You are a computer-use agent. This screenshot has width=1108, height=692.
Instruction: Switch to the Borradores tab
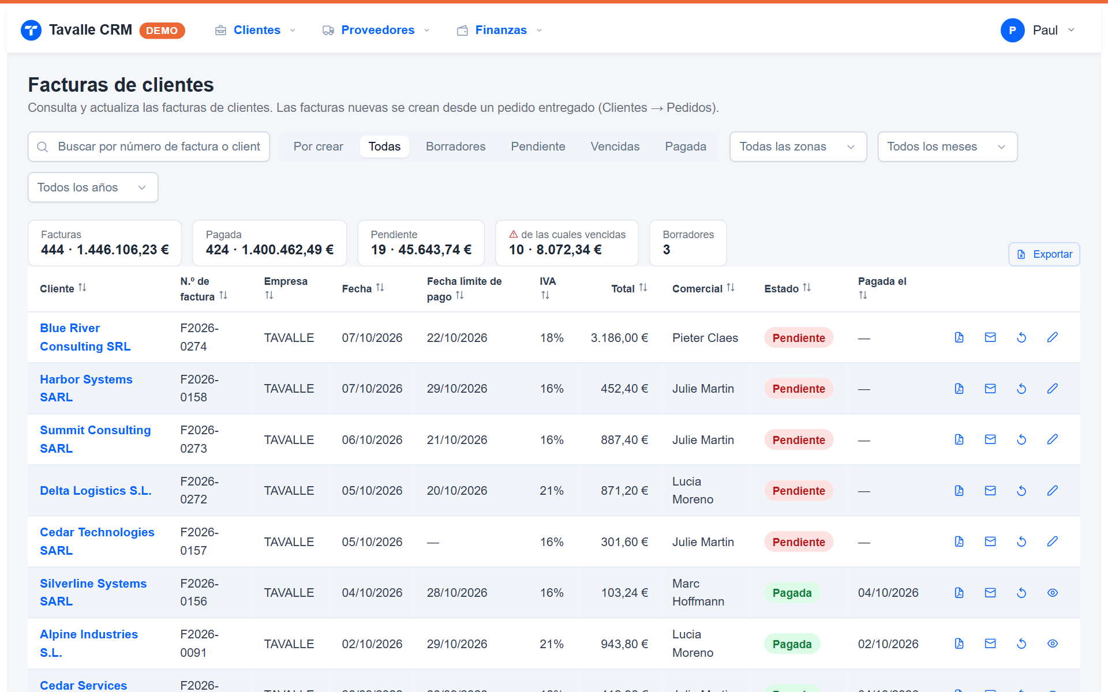pos(455,146)
